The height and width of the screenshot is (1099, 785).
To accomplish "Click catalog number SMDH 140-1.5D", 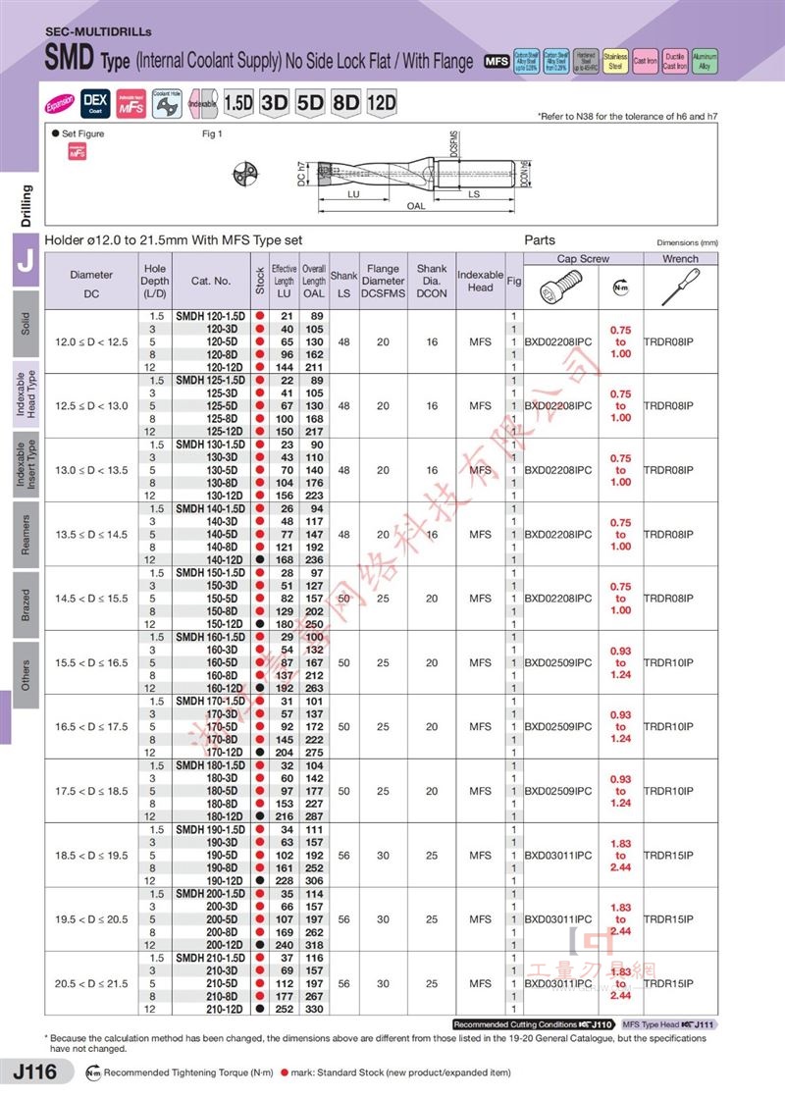I will coord(210,509).
